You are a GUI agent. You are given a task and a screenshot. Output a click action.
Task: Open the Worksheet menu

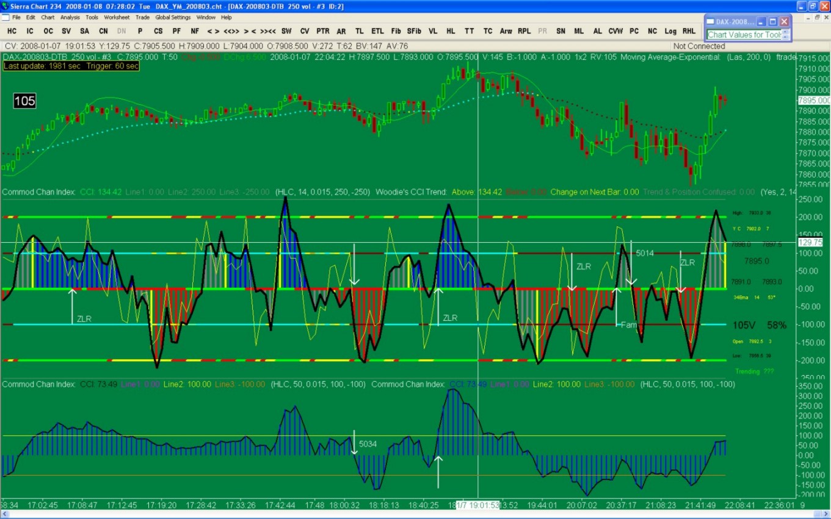pos(116,18)
